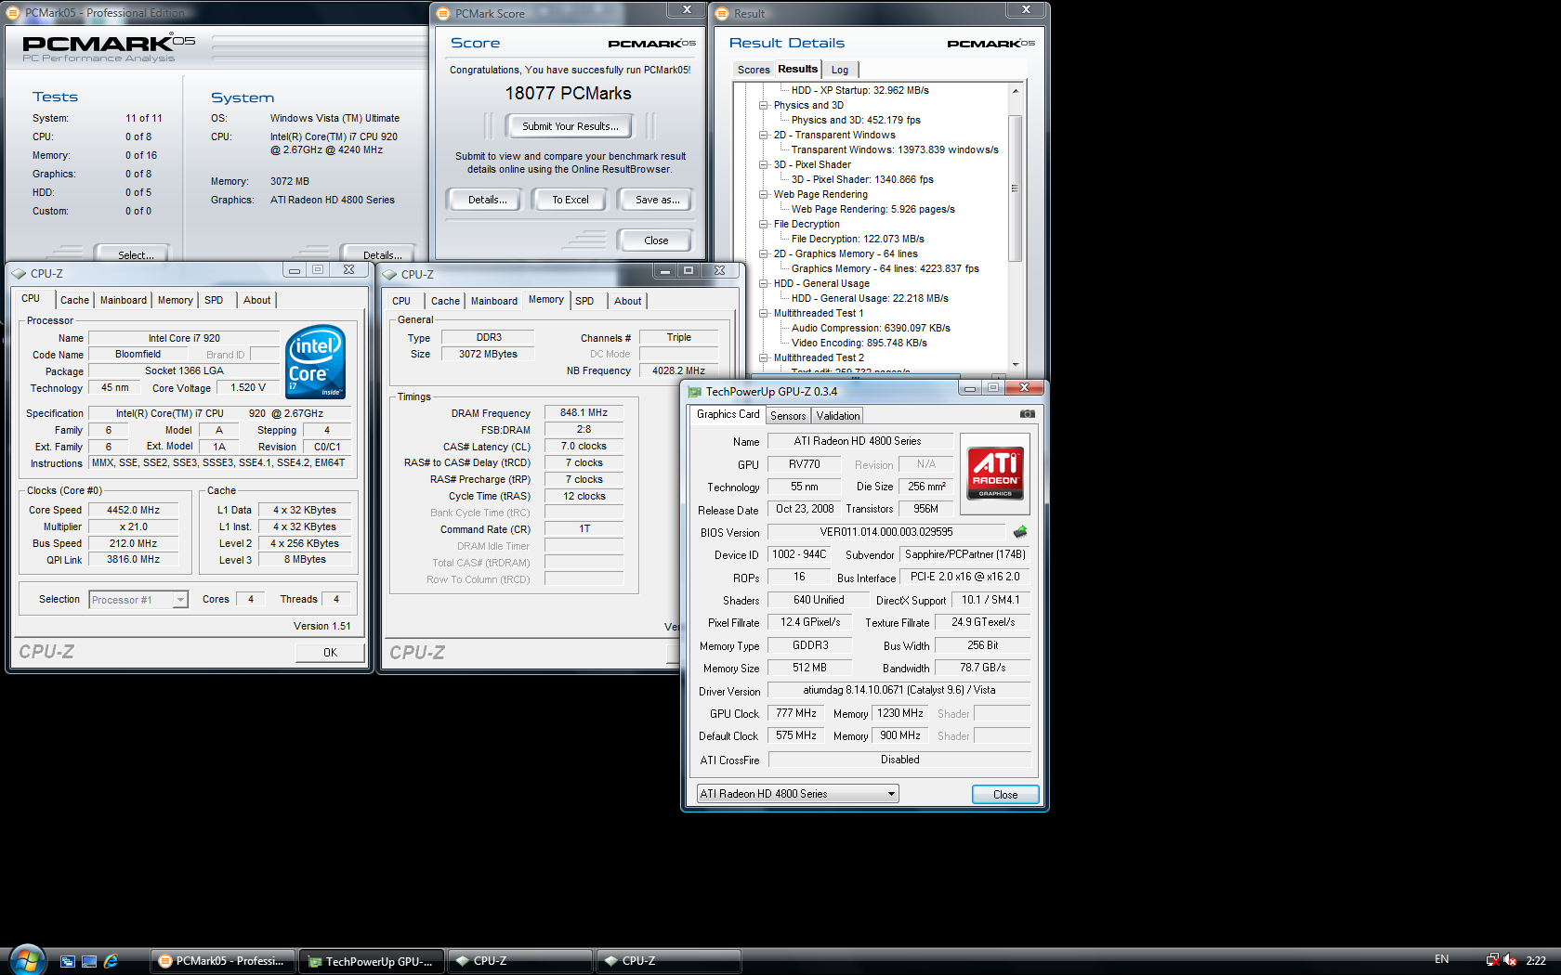Close the PCMark Score dialog via Close button
This screenshot has height=975, width=1561.
(656, 240)
